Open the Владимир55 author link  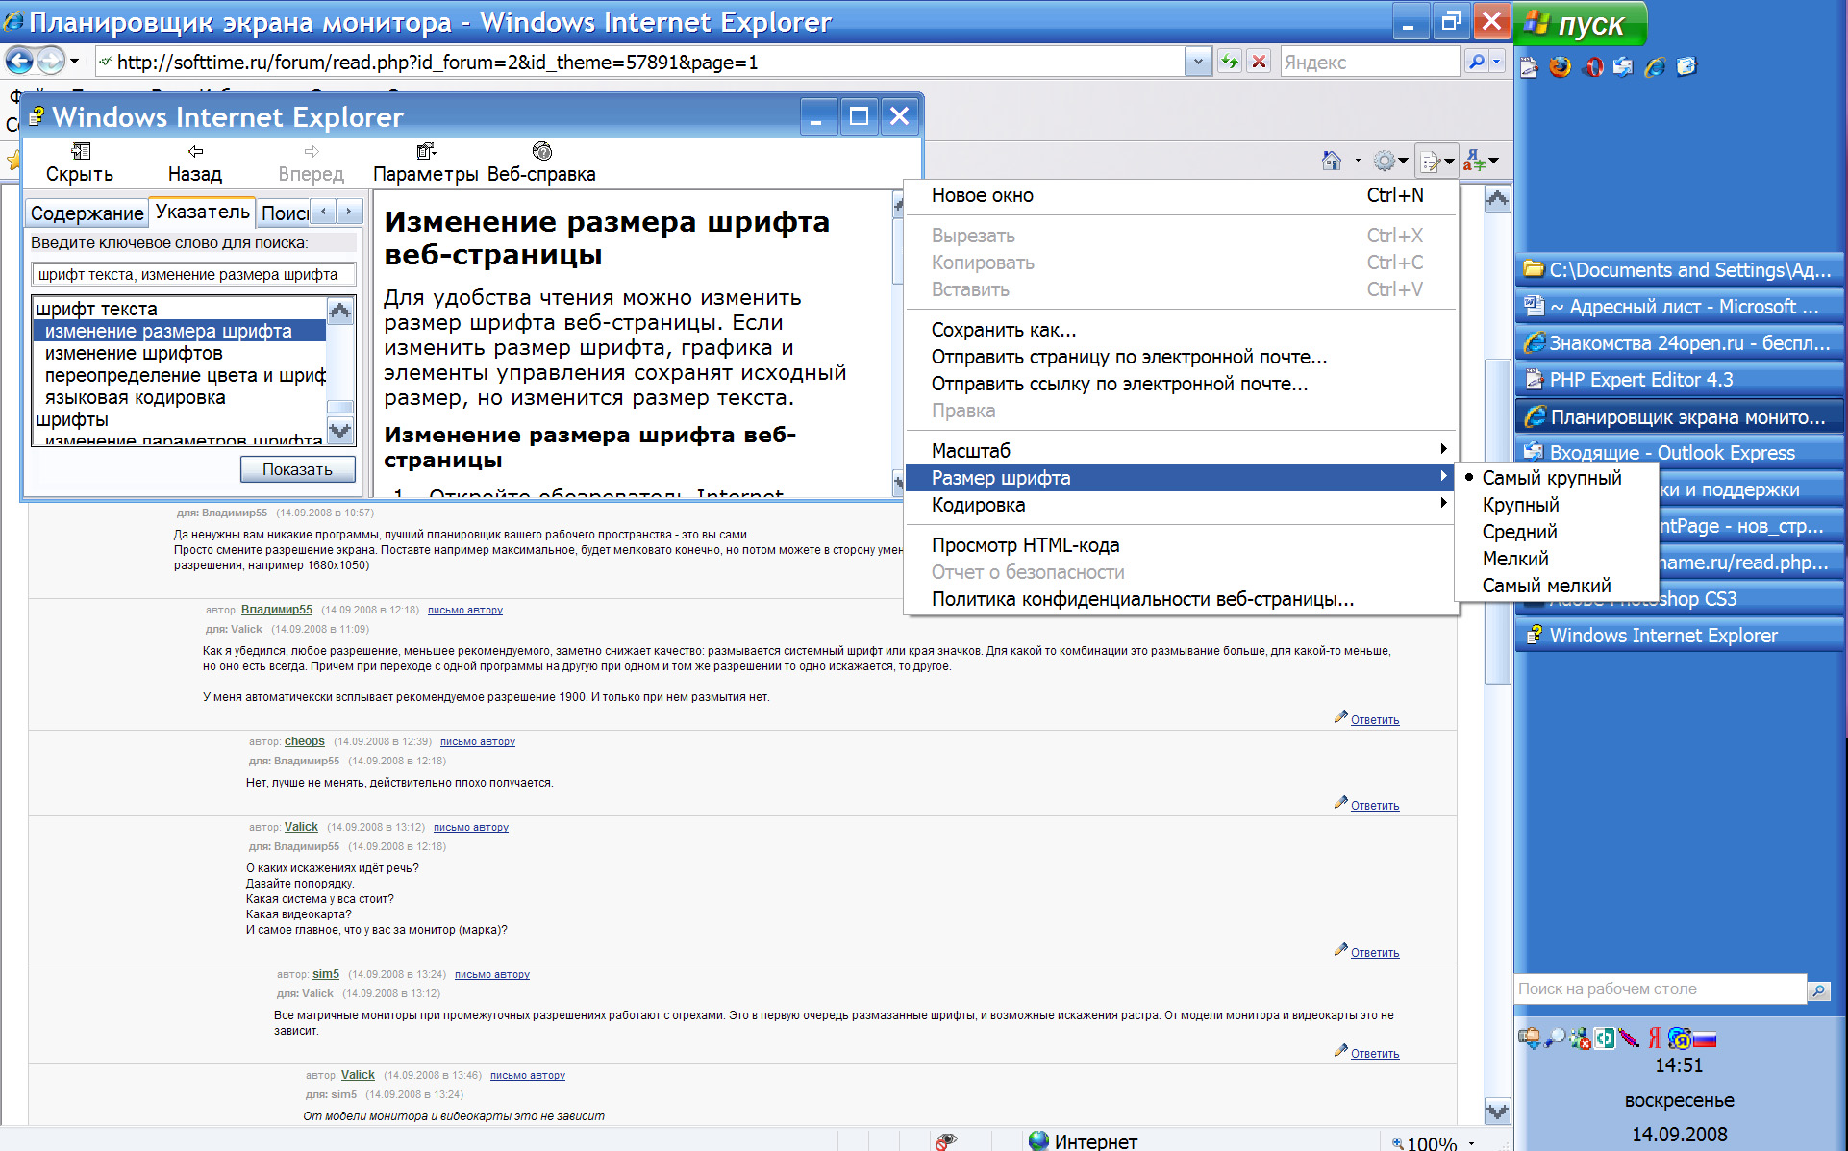[277, 610]
